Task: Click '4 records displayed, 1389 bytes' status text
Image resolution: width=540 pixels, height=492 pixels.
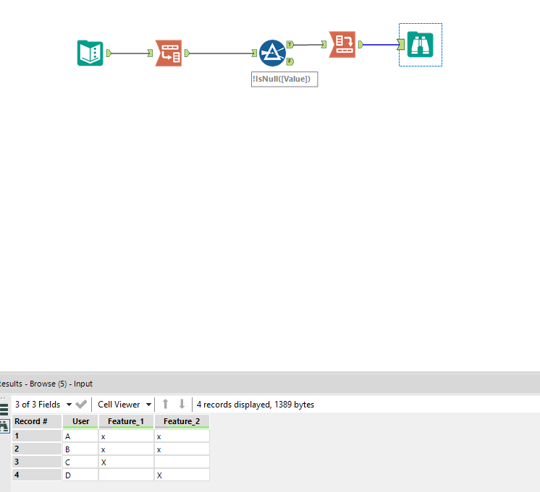Action: 256,405
